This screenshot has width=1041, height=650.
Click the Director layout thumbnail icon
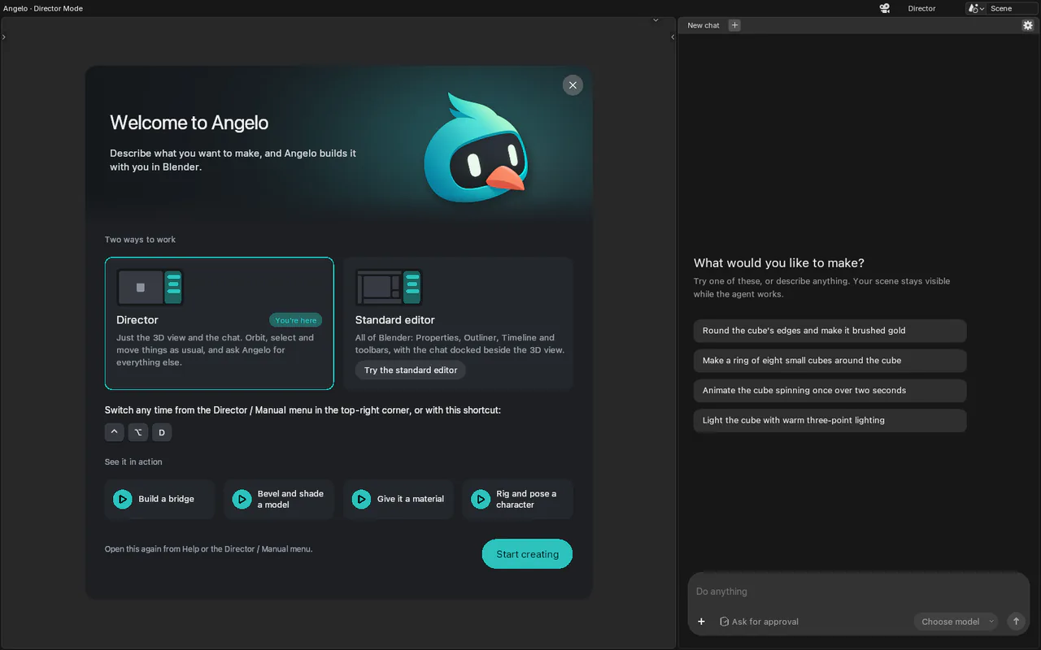click(x=150, y=288)
